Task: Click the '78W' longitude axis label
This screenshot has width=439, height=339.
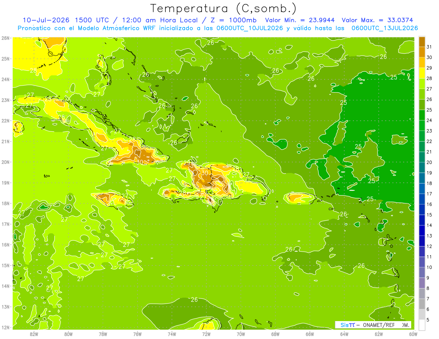Action: pos(103,334)
